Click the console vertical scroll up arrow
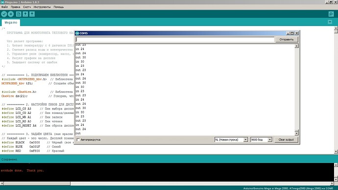The image size is (338, 190). coord(336,165)
